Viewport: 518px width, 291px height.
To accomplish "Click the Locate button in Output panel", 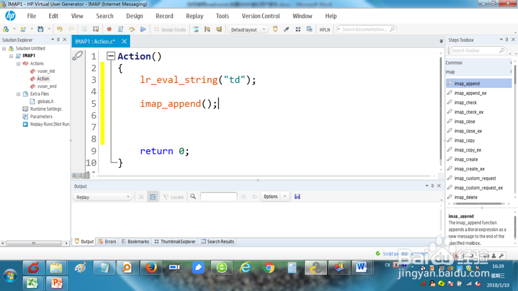I will 174,197.
